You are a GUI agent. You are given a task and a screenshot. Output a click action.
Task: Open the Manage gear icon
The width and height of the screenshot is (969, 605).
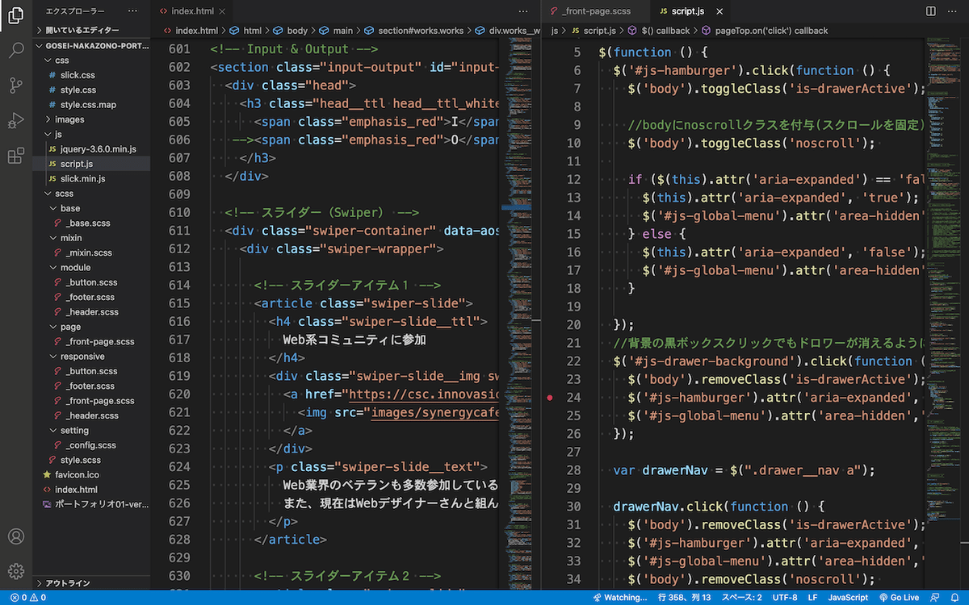click(16, 571)
